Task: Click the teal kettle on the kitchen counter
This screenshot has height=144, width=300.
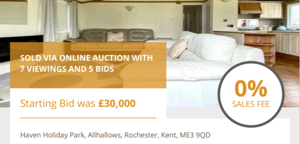Action: (281, 27)
